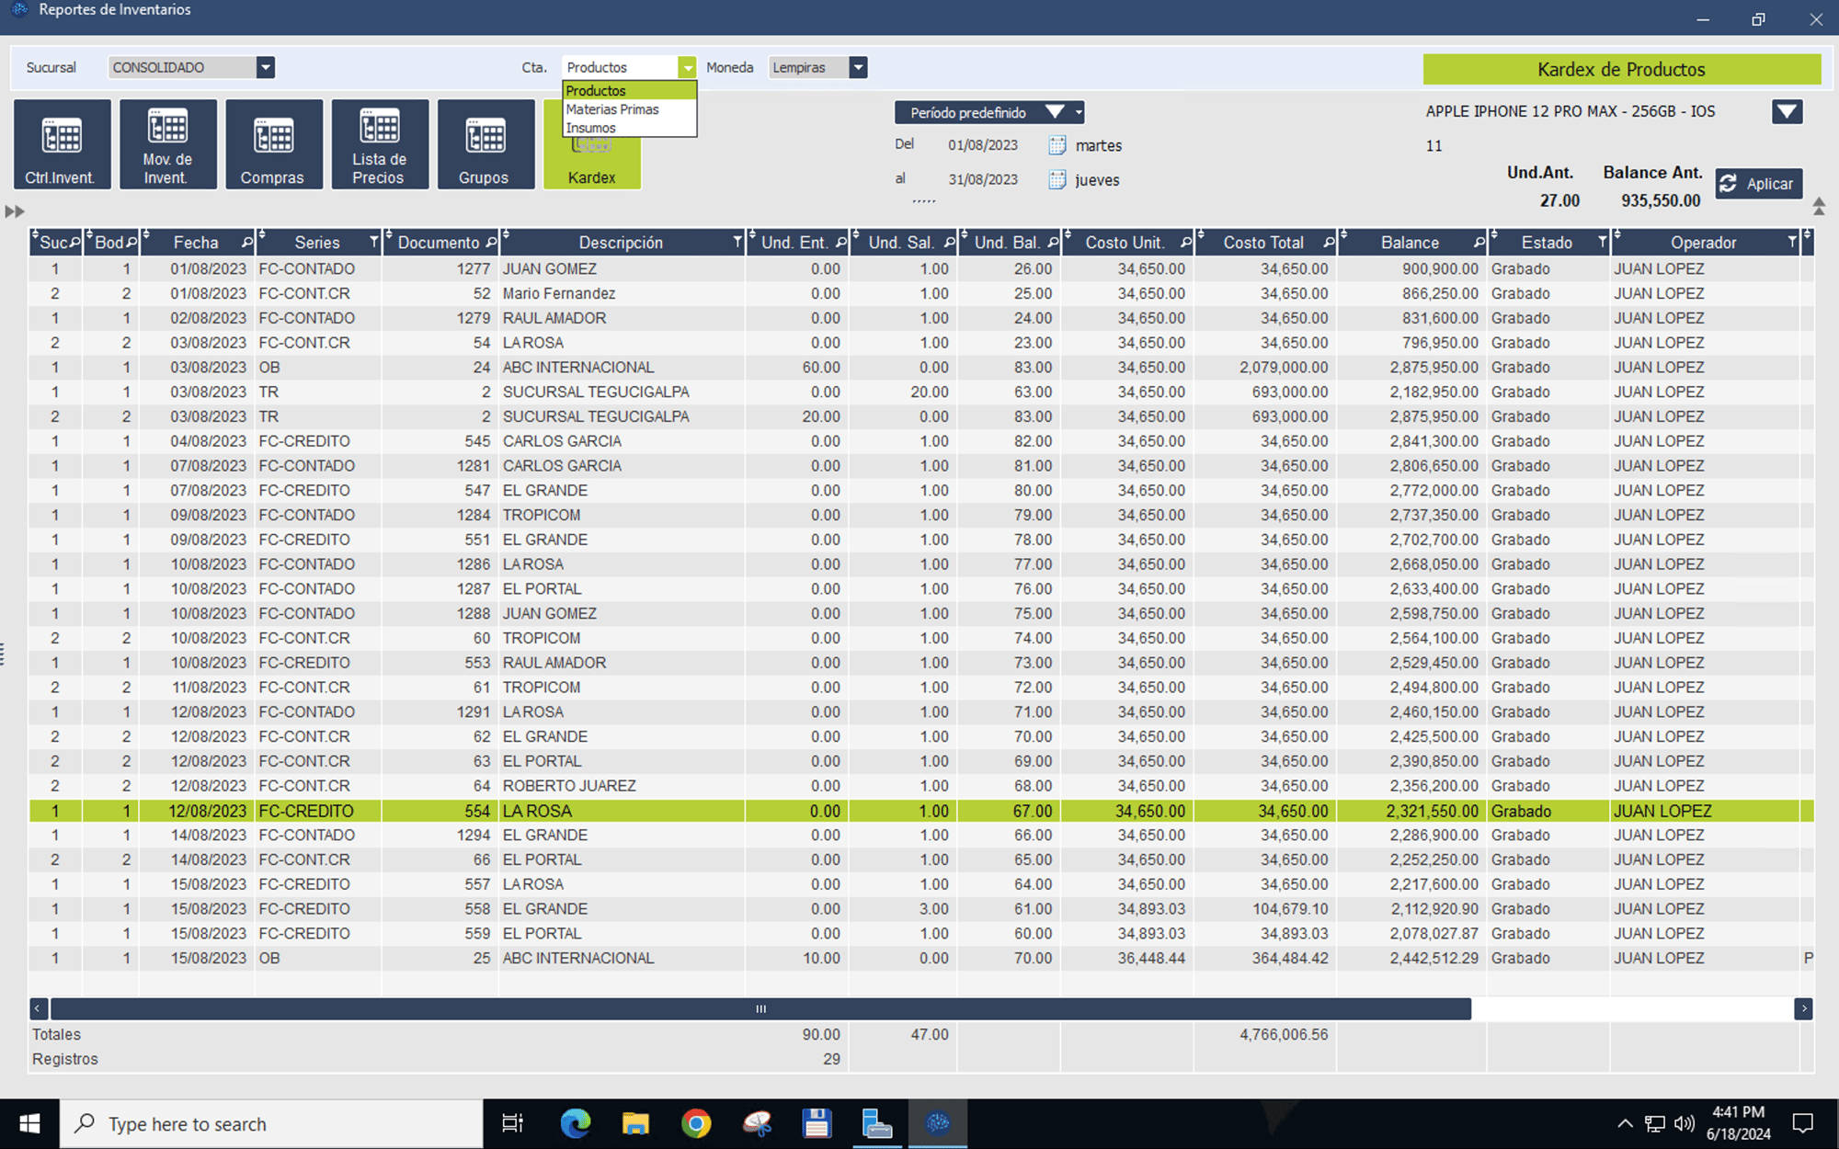This screenshot has width=1839, height=1149.
Task: Open Task View on taskbar
Action: click(x=512, y=1123)
